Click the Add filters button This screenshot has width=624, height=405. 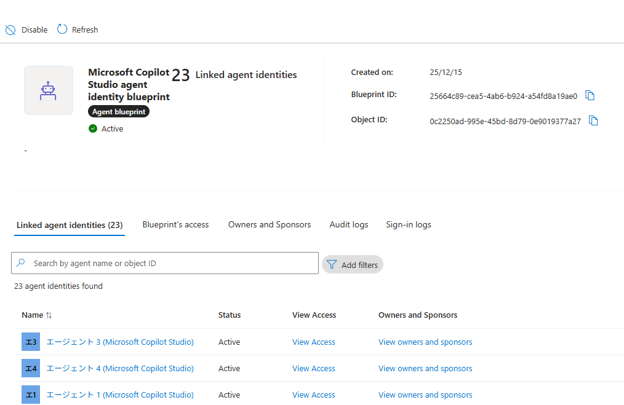(x=353, y=265)
